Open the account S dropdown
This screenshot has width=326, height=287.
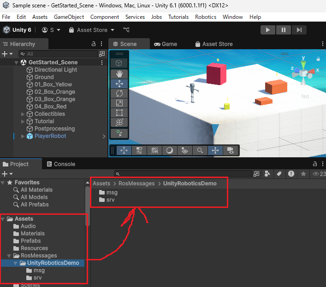pyautogui.click(x=51, y=30)
